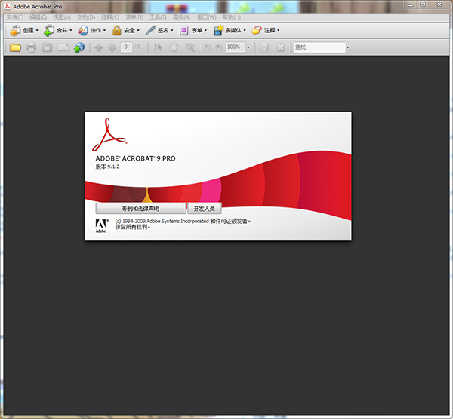This screenshot has height=419, width=453.
Task: Click the ADOBE ACROBAT 9 PRO title text
Action: [x=135, y=158]
